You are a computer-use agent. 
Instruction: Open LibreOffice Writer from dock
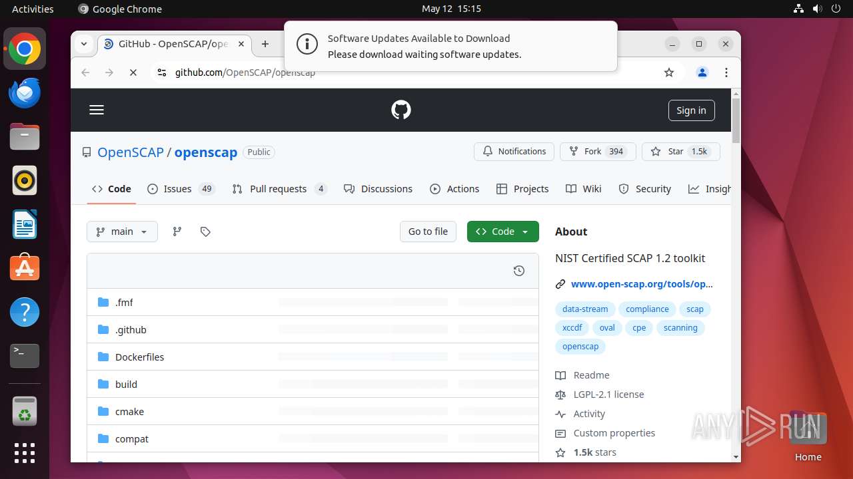(x=25, y=224)
